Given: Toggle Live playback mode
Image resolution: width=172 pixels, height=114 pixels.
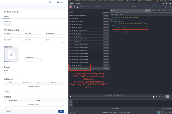Looking at the screenshot, I should [x=164, y=97].
